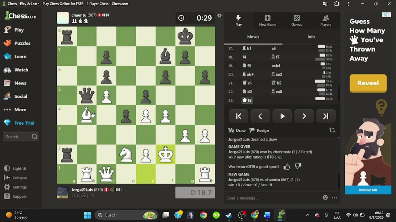The width and height of the screenshot is (396, 222).
Task: Click the black rook on a2
Action: pos(67,154)
